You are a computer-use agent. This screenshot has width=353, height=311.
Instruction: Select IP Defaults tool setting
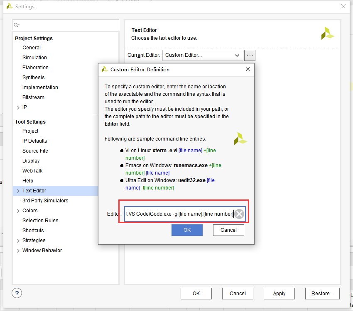34,141
